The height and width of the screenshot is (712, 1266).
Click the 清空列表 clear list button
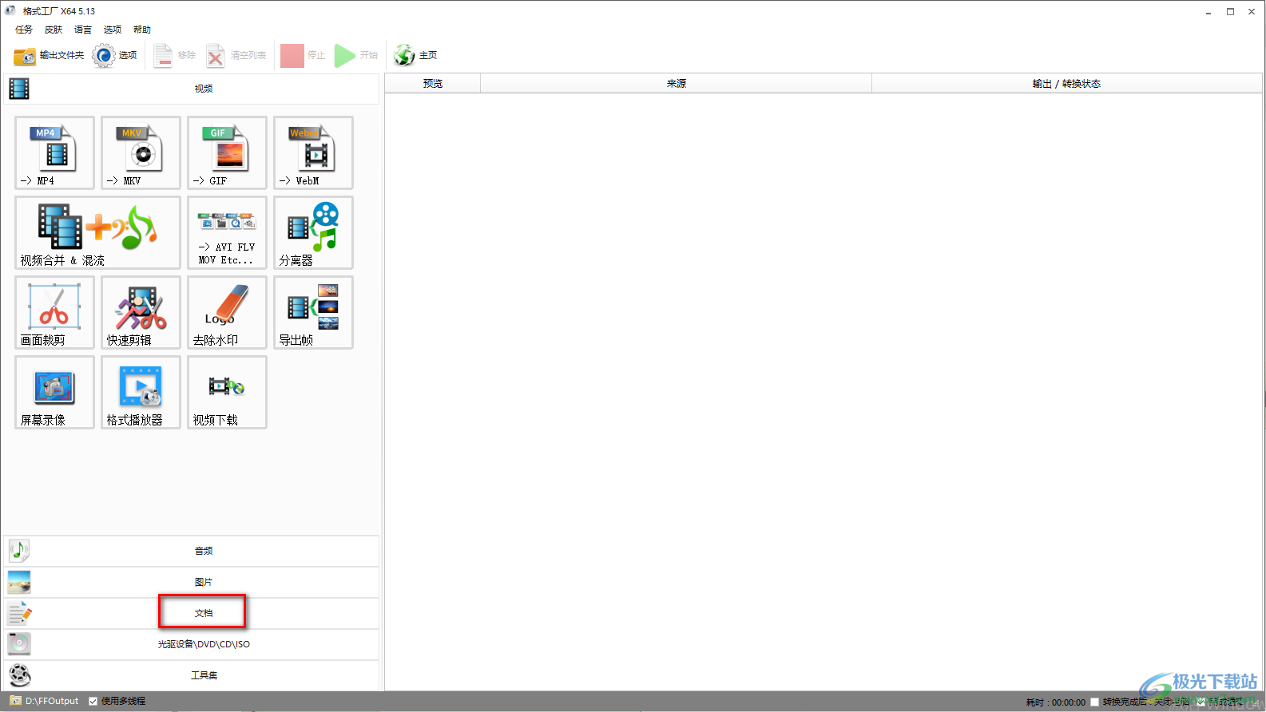click(x=236, y=55)
